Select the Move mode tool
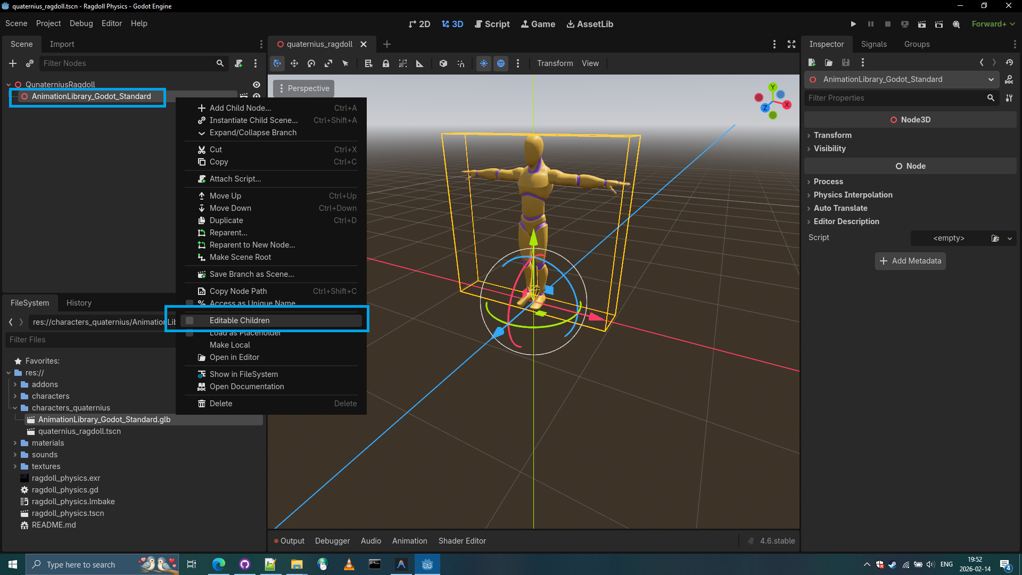Image resolution: width=1022 pixels, height=575 pixels. point(294,63)
